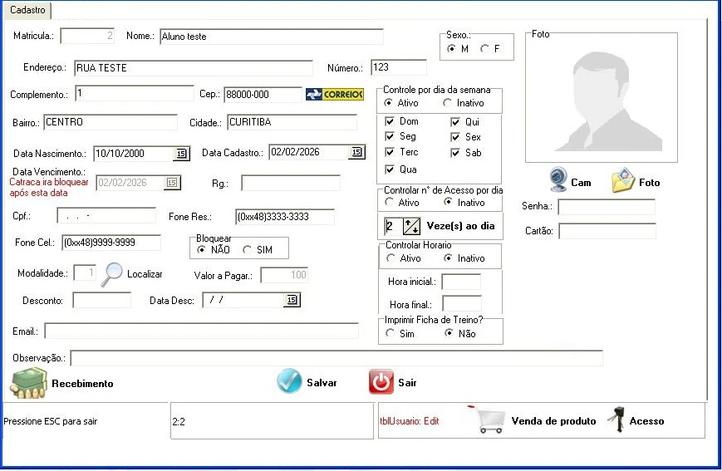Switch to the Cadastro tab
722x471 pixels.
tap(27, 10)
